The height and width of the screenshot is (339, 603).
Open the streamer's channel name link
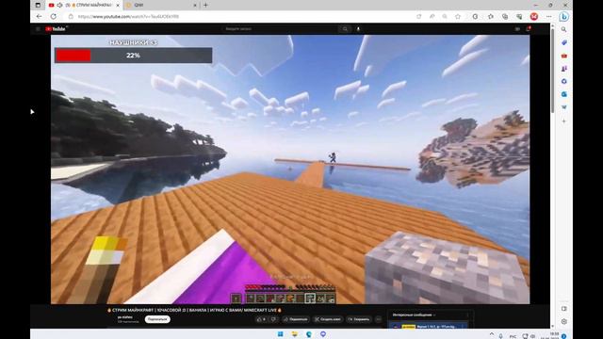(x=125, y=317)
